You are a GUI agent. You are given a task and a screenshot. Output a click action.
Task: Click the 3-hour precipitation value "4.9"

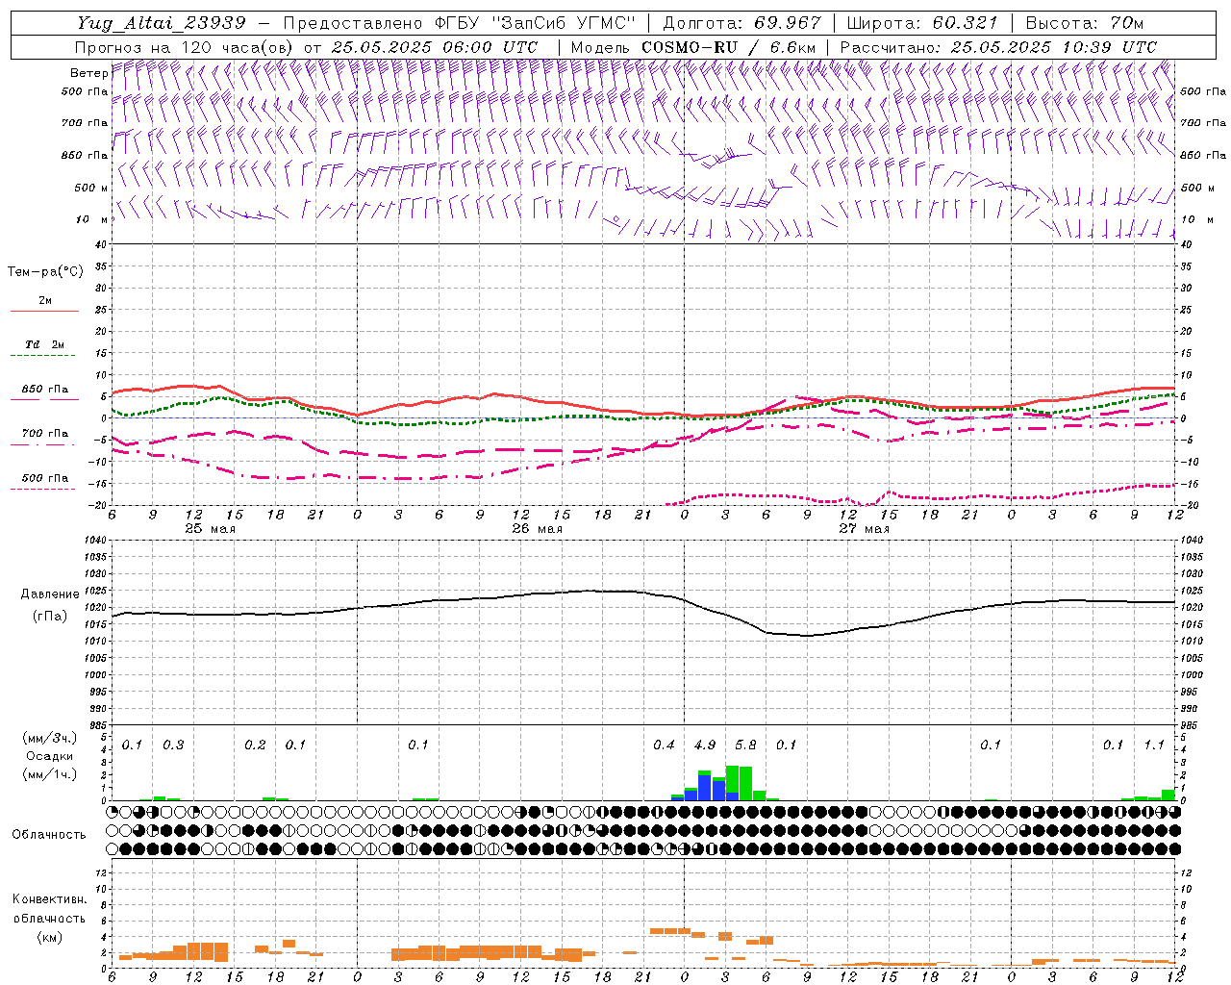[x=704, y=745]
